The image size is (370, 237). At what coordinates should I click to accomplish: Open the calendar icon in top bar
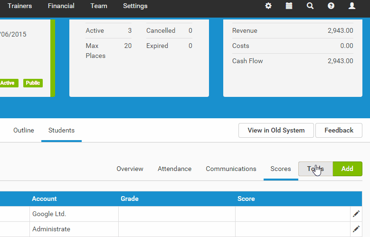tap(289, 6)
